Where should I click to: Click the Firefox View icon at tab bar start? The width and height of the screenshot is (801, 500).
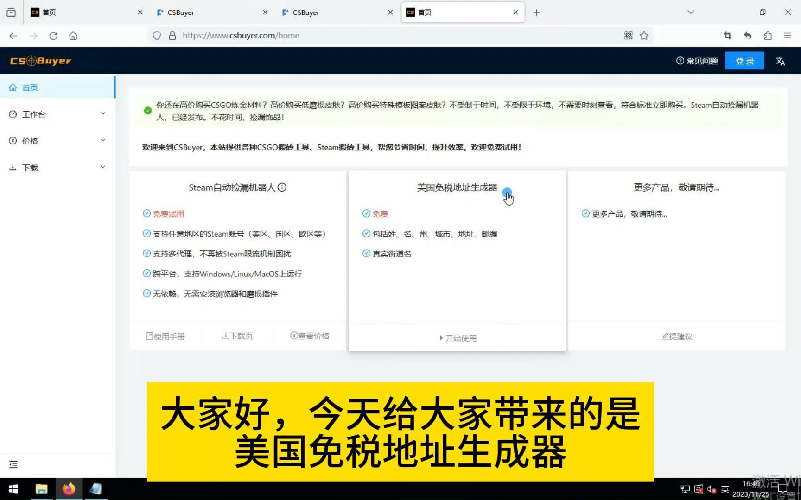pyautogui.click(x=11, y=12)
